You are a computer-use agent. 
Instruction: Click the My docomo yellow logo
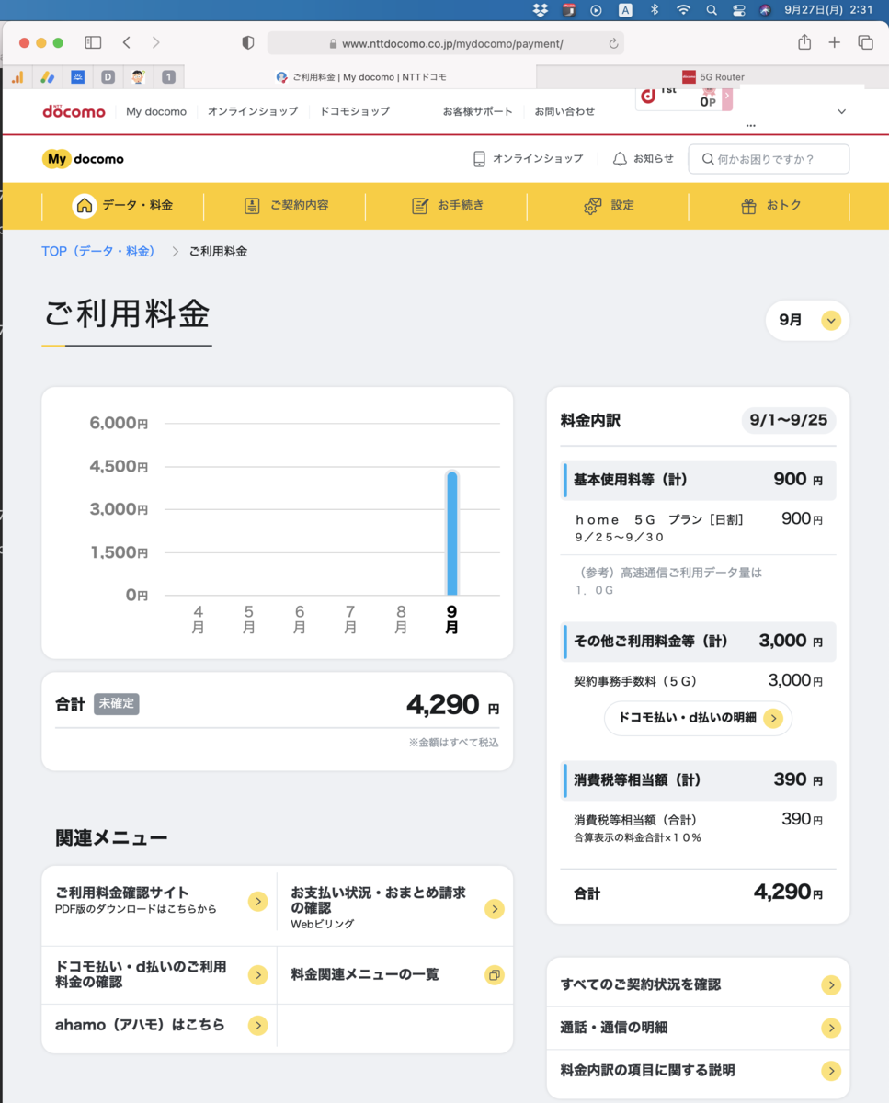point(83,159)
